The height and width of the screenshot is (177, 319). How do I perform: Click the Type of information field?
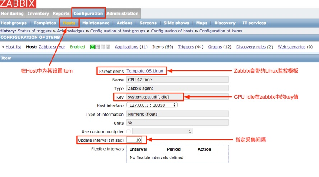point(178,114)
